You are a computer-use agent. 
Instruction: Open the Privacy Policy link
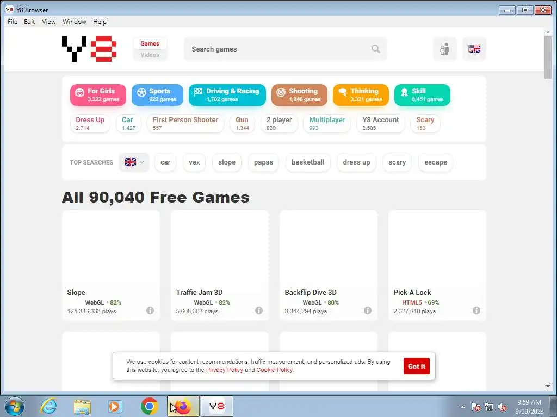click(x=225, y=370)
